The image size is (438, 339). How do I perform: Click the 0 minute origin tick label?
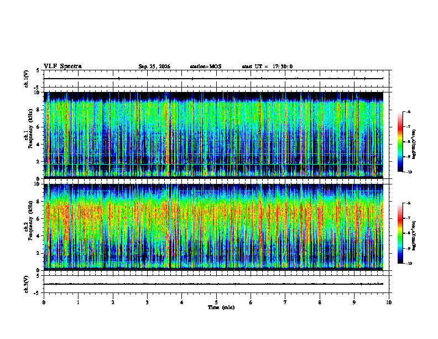(x=44, y=302)
